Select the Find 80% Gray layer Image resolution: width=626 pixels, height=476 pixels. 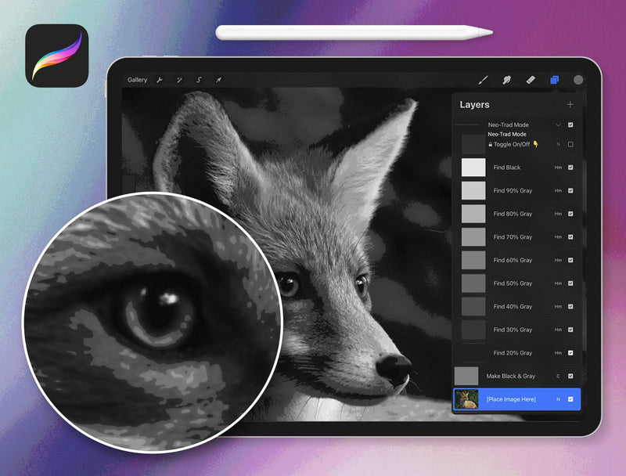tap(513, 214)
